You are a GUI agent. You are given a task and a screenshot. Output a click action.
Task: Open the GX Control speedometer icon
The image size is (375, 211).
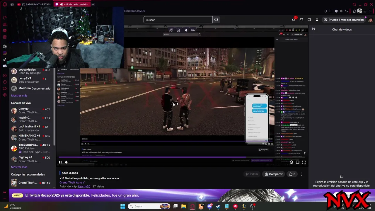(5, 18)
